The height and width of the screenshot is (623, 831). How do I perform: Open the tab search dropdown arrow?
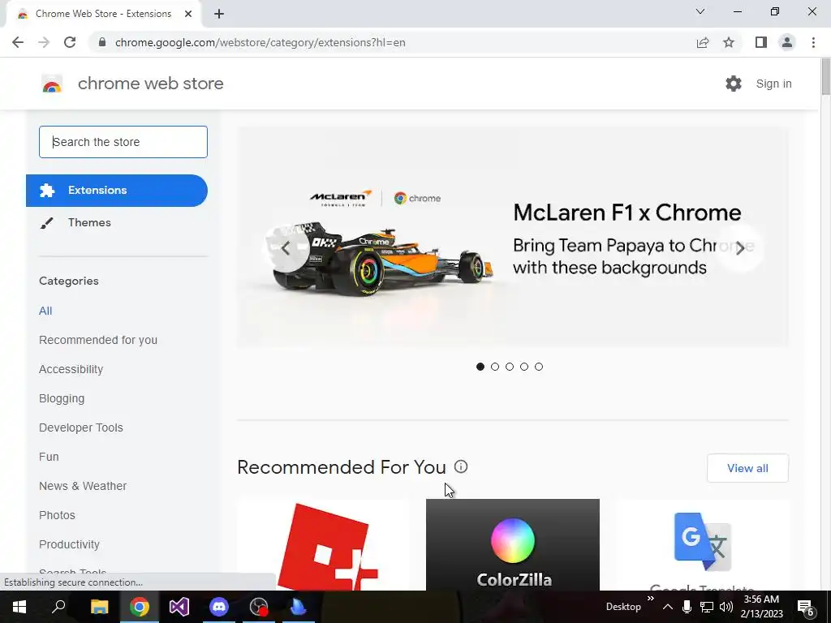(700, 11)
